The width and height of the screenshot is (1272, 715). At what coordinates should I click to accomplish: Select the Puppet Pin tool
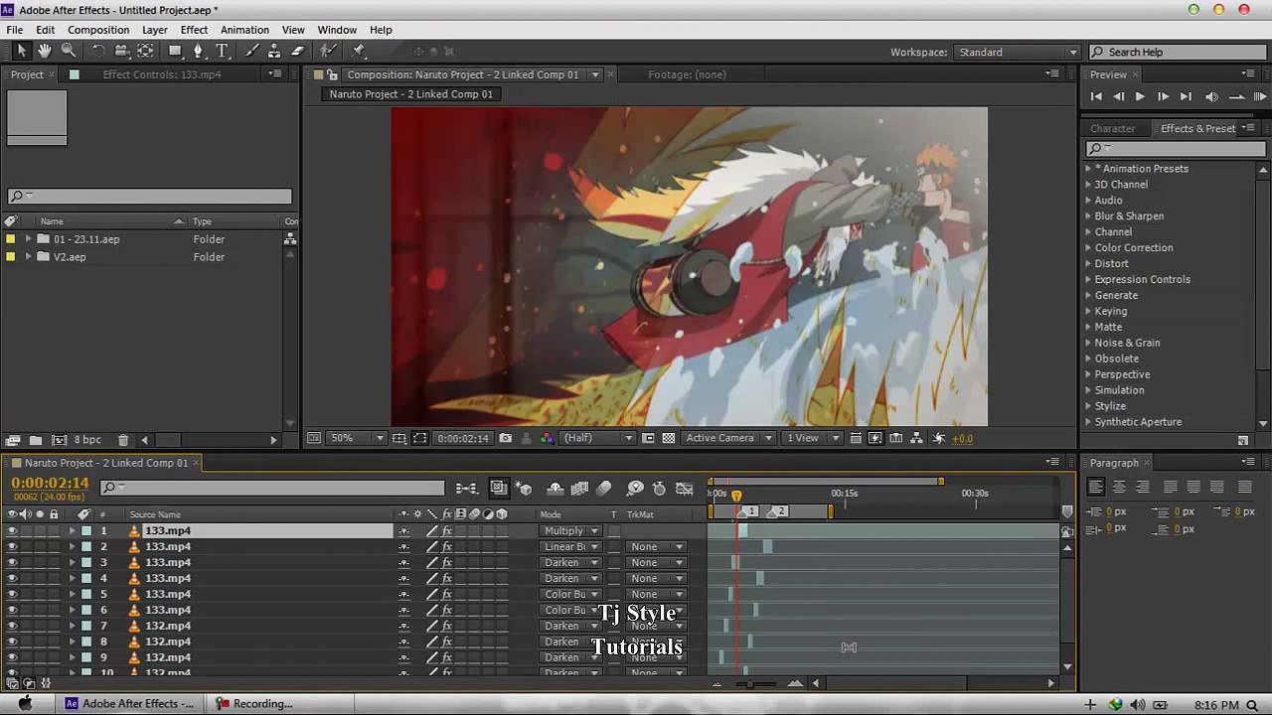(359, 51)
